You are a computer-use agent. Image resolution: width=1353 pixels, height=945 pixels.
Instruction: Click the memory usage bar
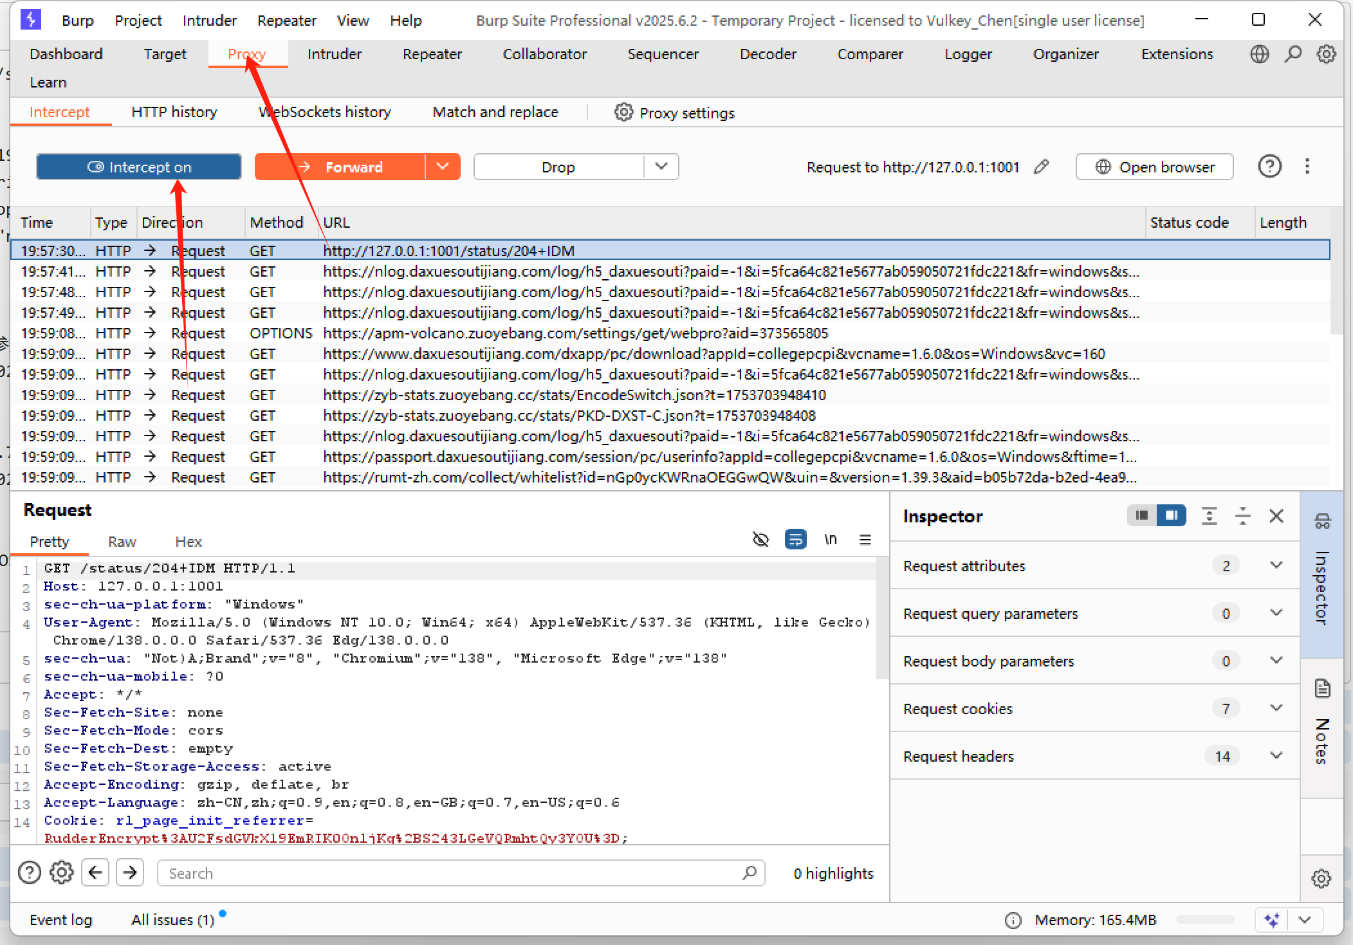(x=1205, y=920)
